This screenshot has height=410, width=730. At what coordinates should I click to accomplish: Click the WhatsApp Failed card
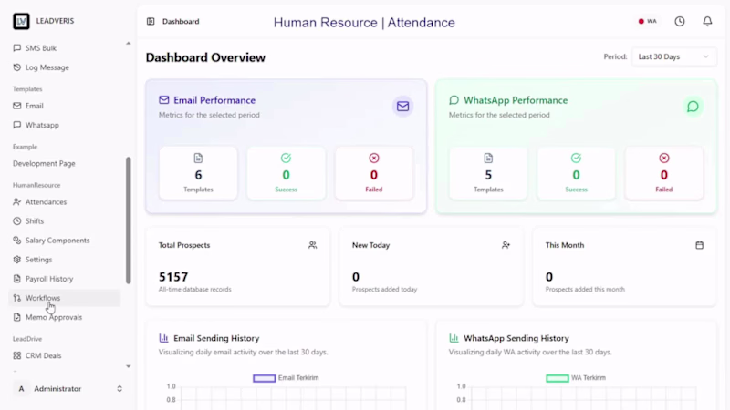[664, 173]
